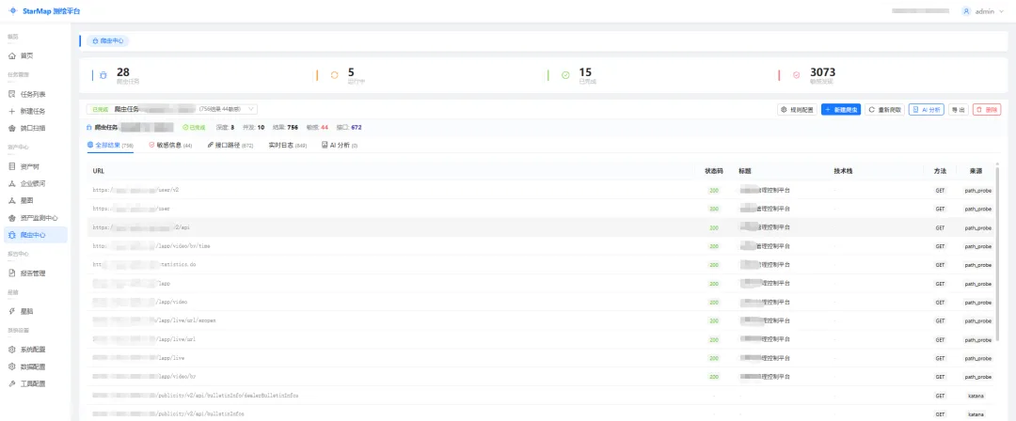Click the 重新爬取 button
The width and height of the screenshot is (1016, 421).
click(x=885, y=110)
